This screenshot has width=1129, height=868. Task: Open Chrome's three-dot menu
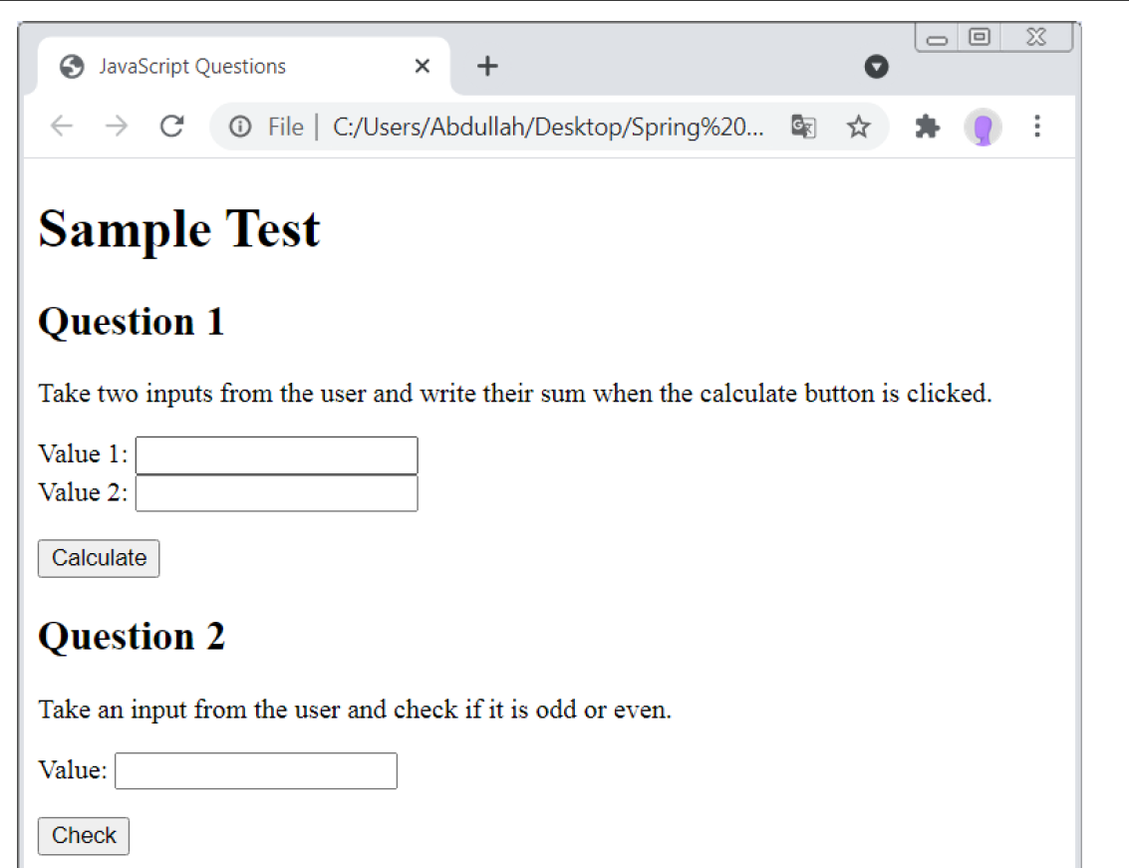coord(1037,126)
